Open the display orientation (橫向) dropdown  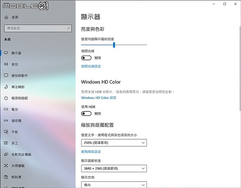[114, 185]
